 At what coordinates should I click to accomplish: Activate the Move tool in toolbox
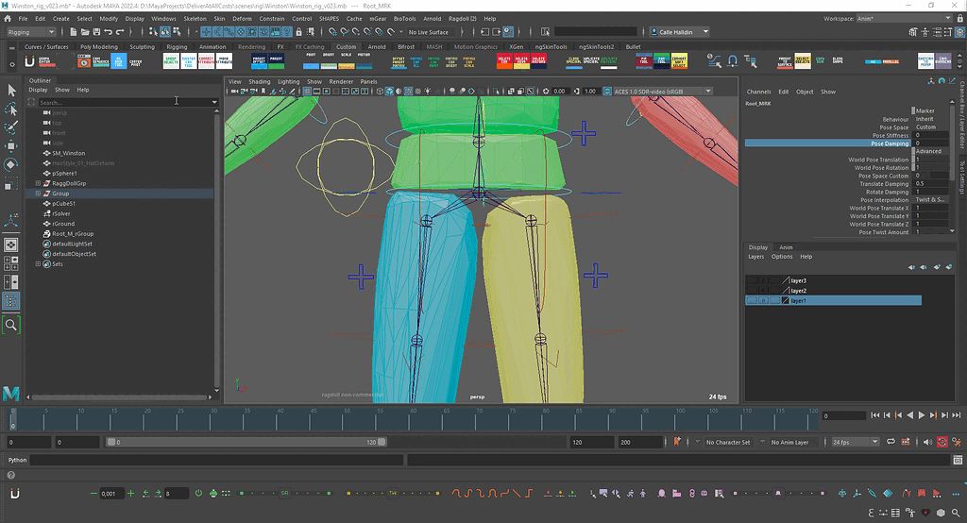point(11,146)
